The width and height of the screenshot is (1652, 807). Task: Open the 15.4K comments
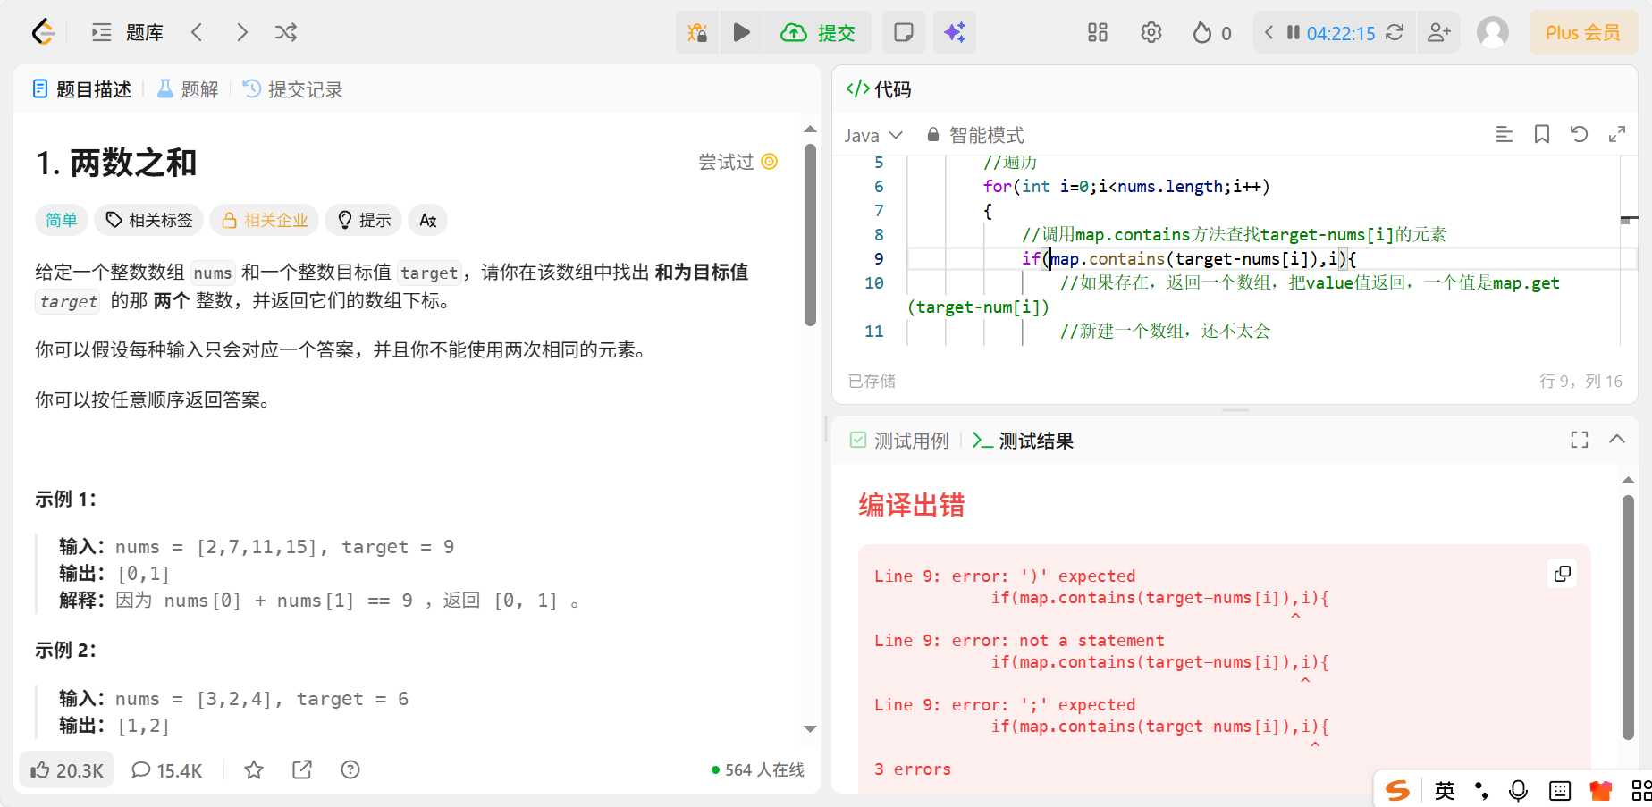pos(167,770)
